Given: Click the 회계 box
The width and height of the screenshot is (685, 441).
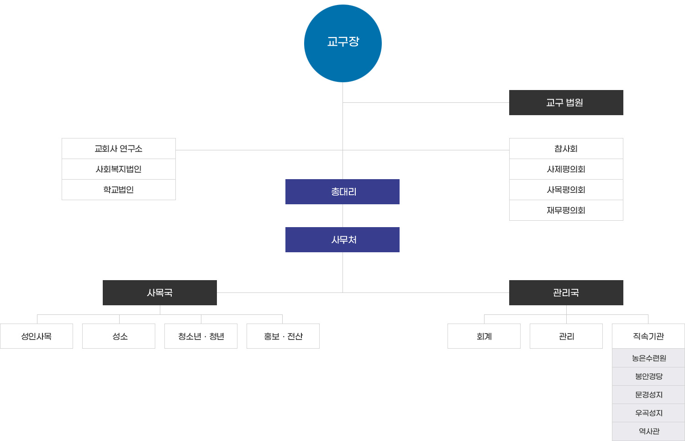Looking at the screenshot, I should [x=484, y=336].
